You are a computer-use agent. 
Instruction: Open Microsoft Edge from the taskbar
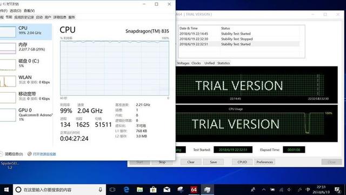126,190
